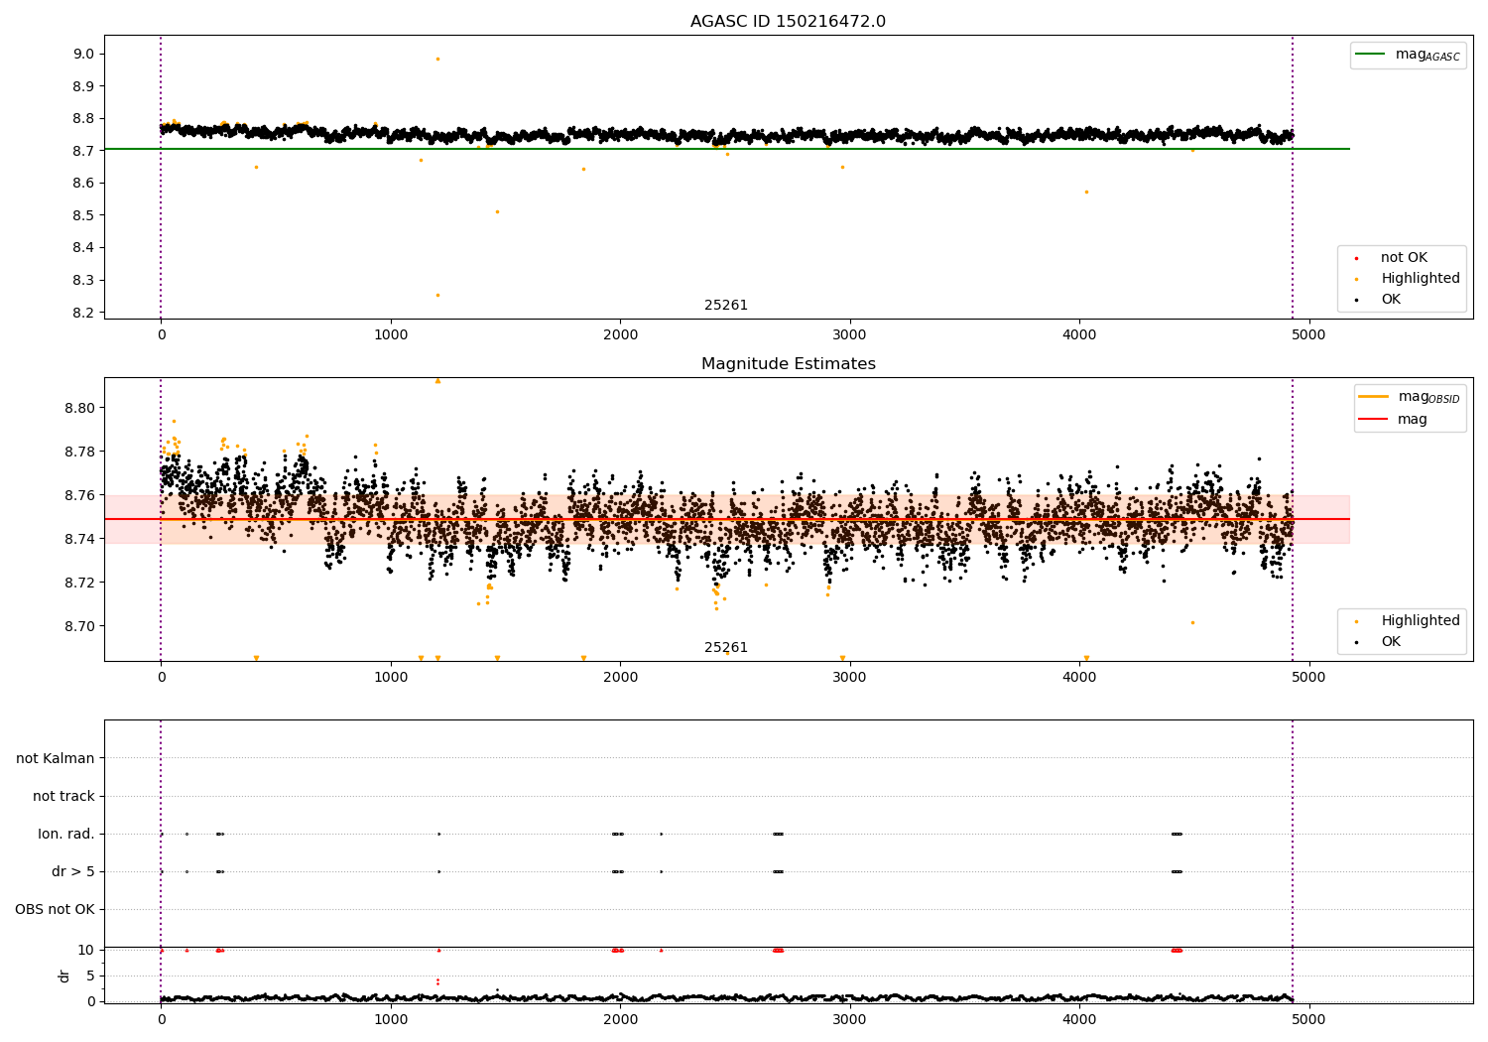The width and height of the screenshot is (1488, 1042).
Task: Click y-axis tick '8.72' in middle plot
Action: tap(81, 583)
